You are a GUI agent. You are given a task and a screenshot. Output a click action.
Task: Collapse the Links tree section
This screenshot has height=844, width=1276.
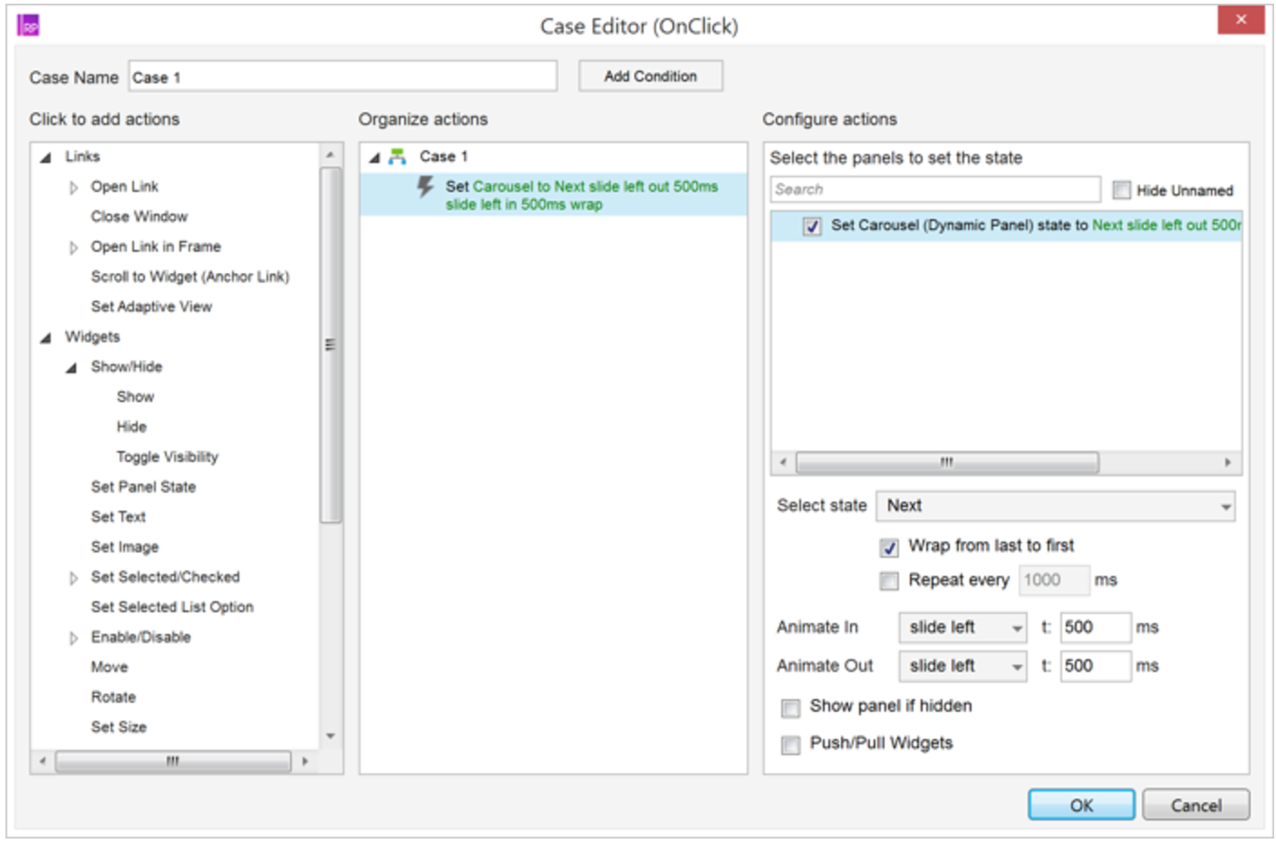pos(45,158)
